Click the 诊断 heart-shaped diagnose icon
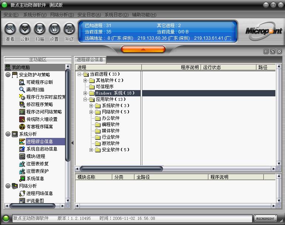This screenshot has height=225, width=285. (25, 29)
